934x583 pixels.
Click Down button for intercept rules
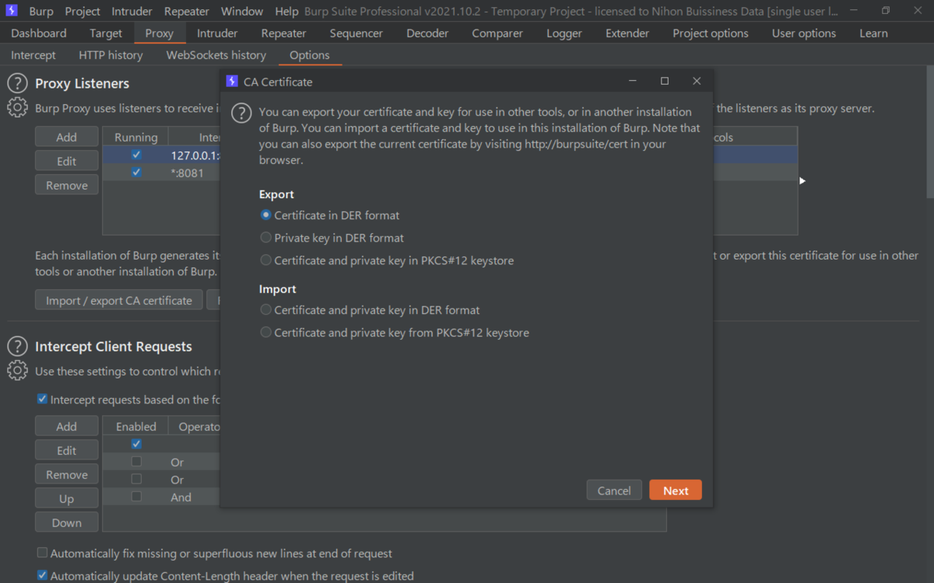click(67, 522)
